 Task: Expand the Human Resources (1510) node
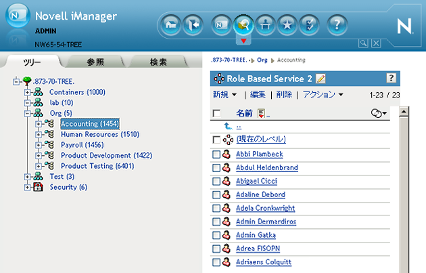coord(39,134)
